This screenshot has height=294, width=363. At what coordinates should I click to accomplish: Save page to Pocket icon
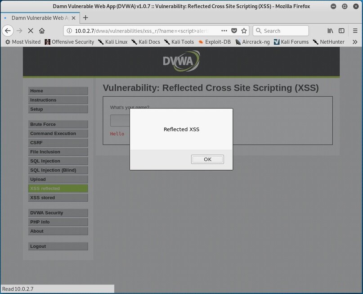234,31
